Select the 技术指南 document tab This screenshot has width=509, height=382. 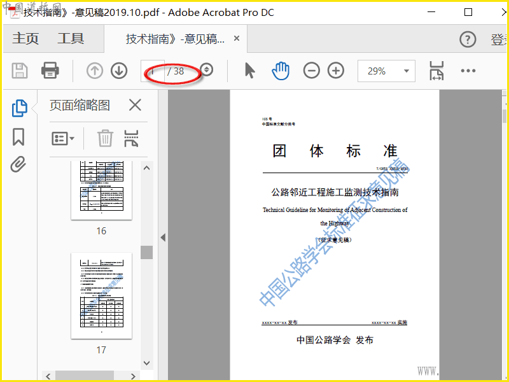pos(175,39)
